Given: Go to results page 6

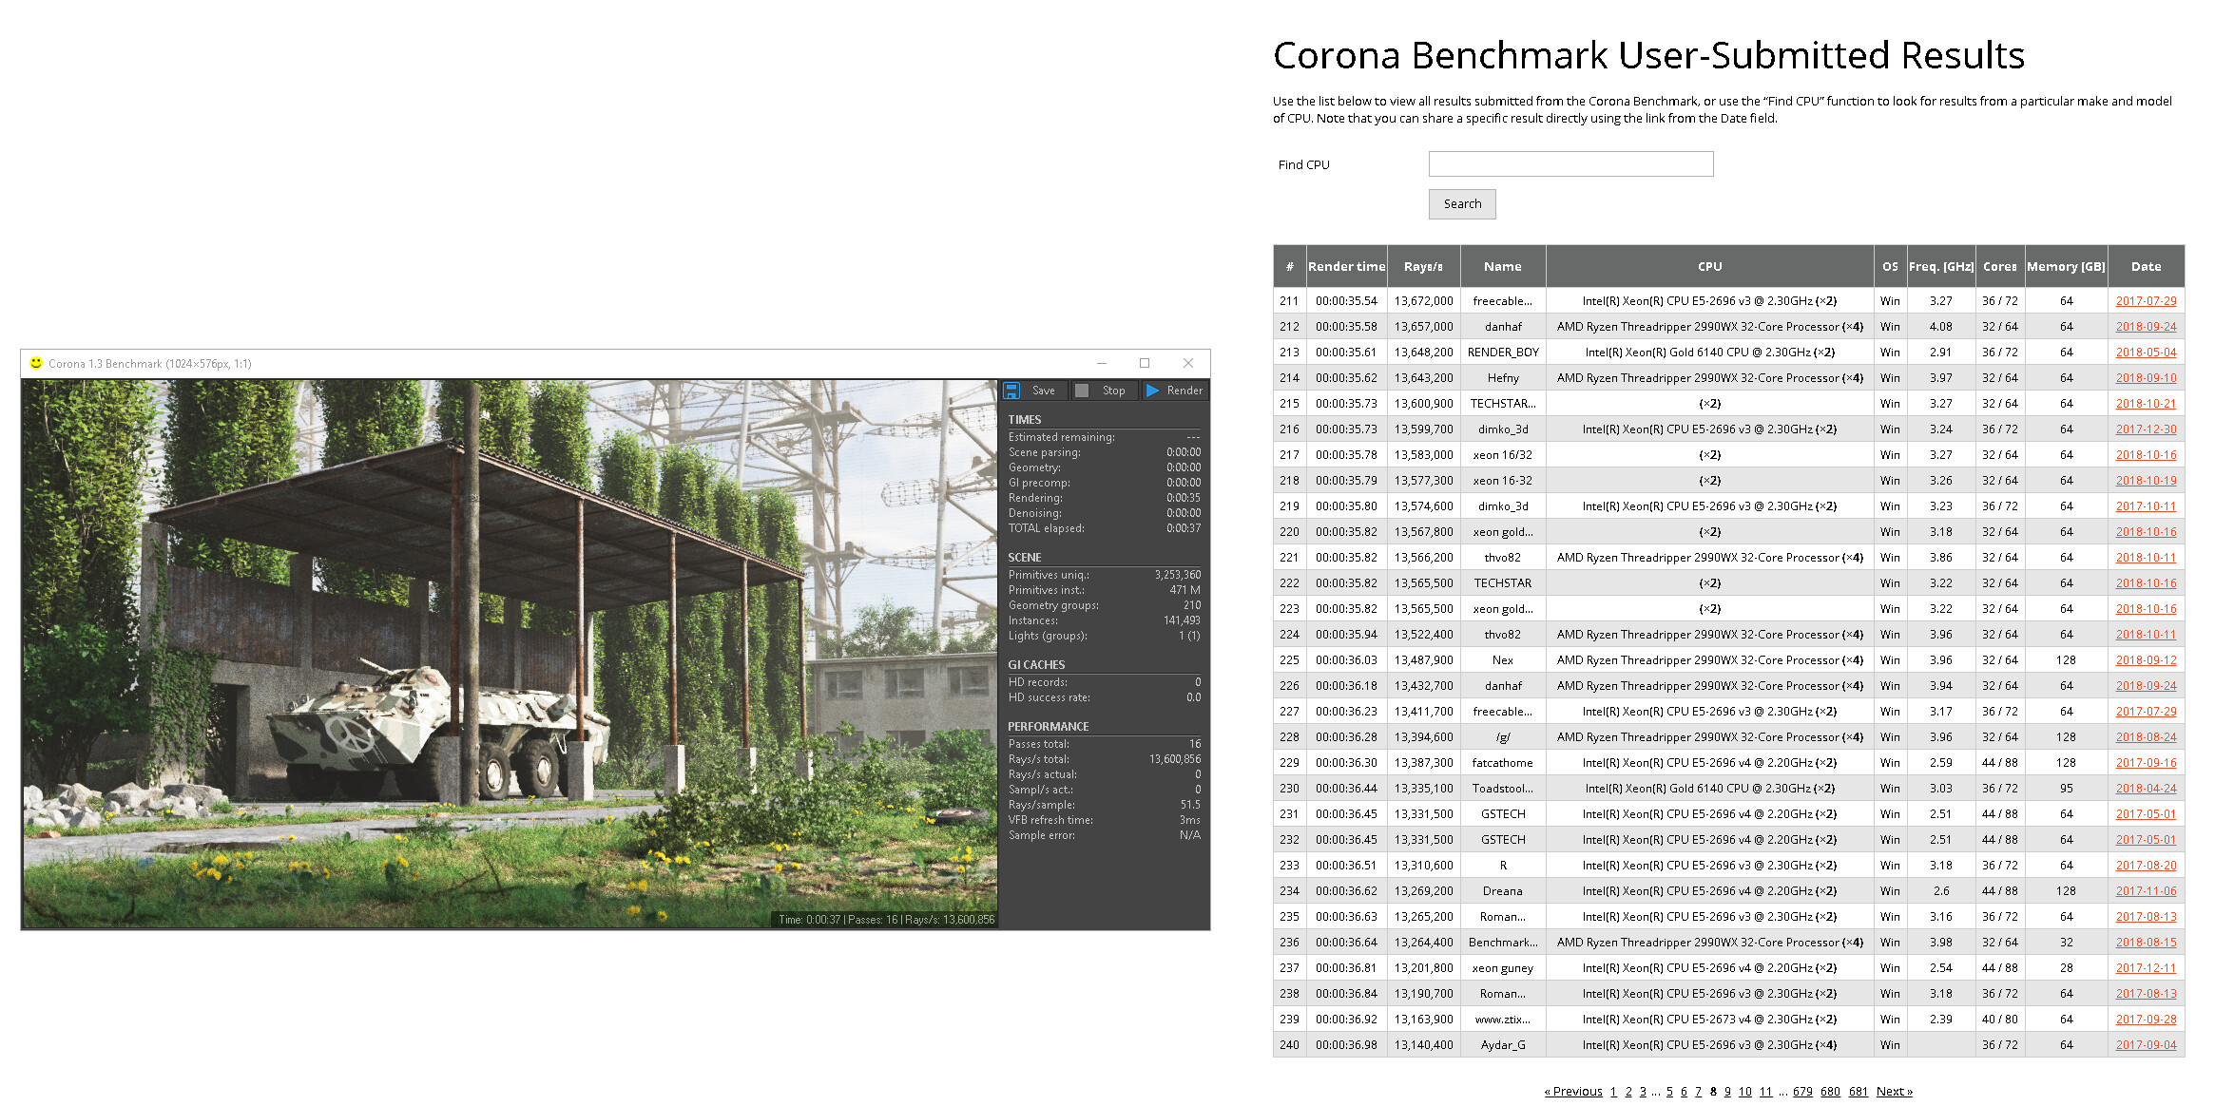Looking at the screenshot, I should tap(1684, 1091).
